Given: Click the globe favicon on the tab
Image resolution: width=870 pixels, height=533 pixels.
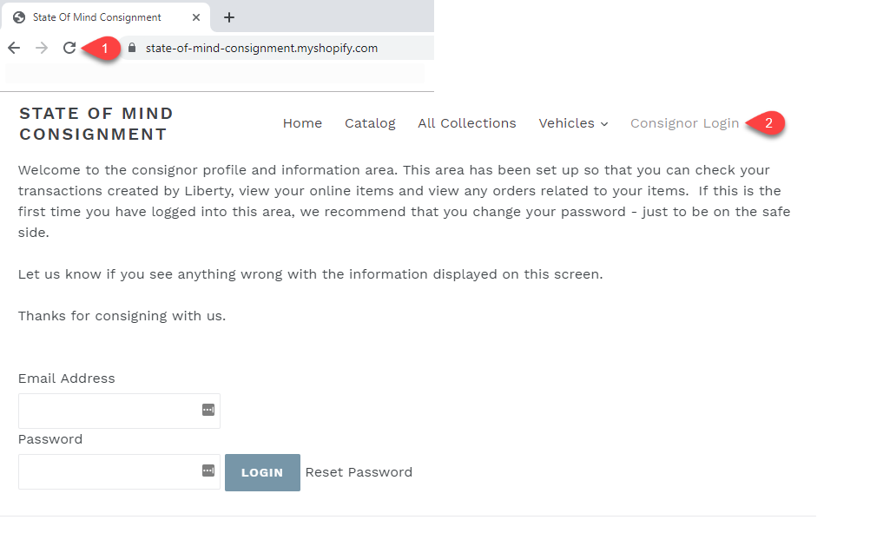Looking at the screenshot, I should click(x=19, y=17).
